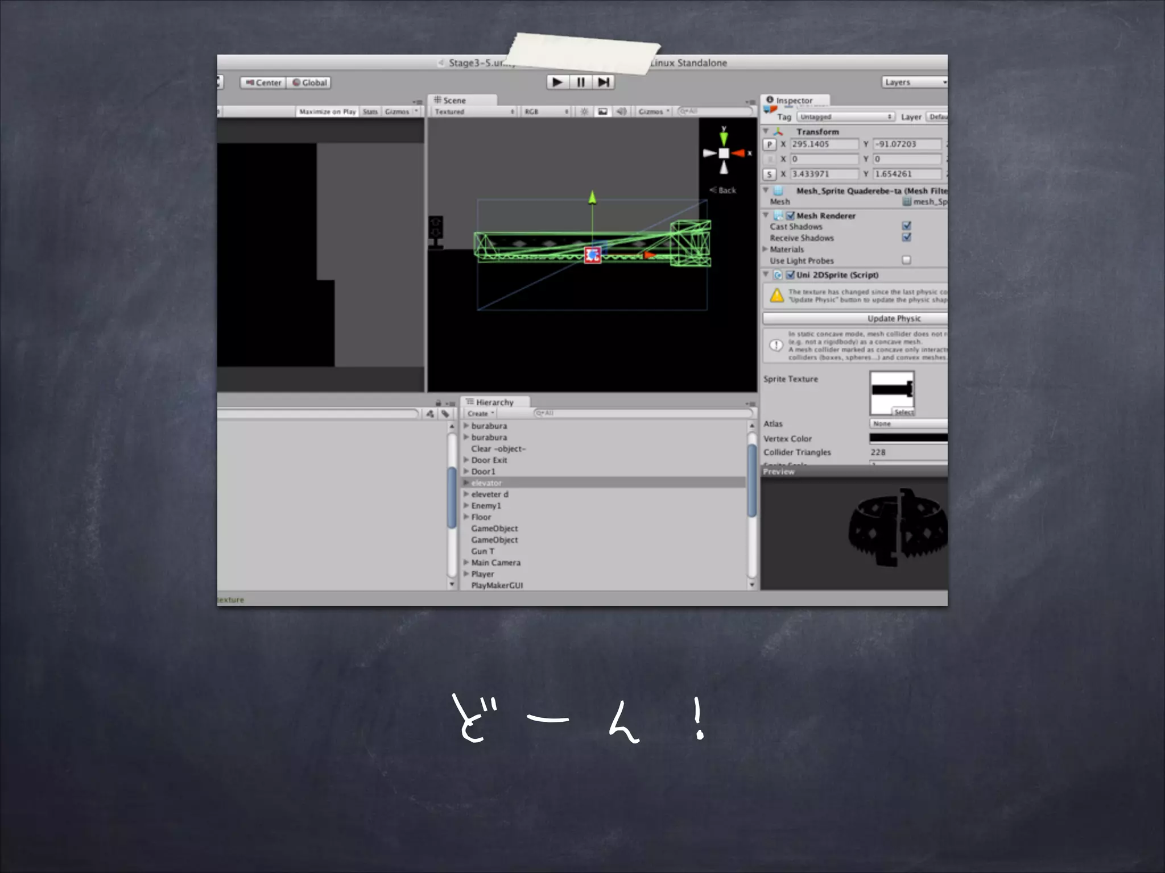1165x873 pixels.
Task: Toggle scene audio speaker icon
Action: tap(621, 111)
